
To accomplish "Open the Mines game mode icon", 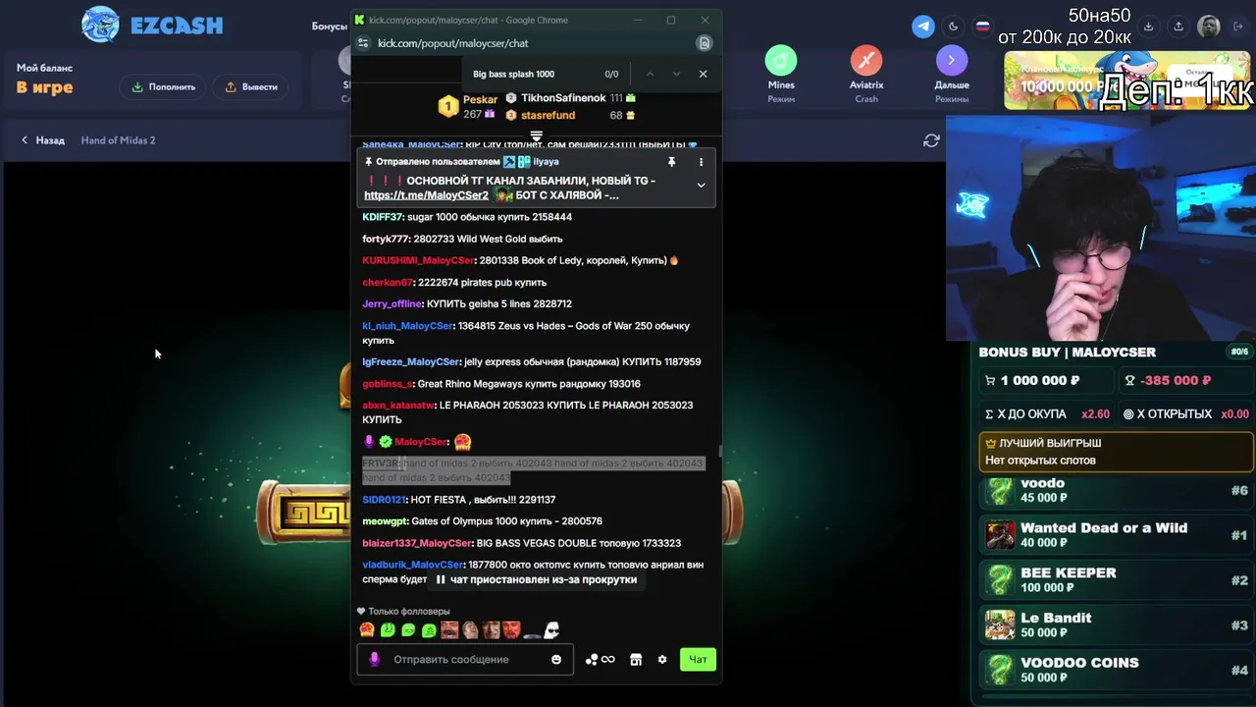I will [781, 61].
